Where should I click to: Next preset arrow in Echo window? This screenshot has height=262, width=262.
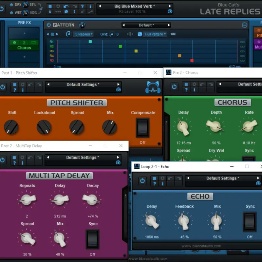tap(258, 178)
